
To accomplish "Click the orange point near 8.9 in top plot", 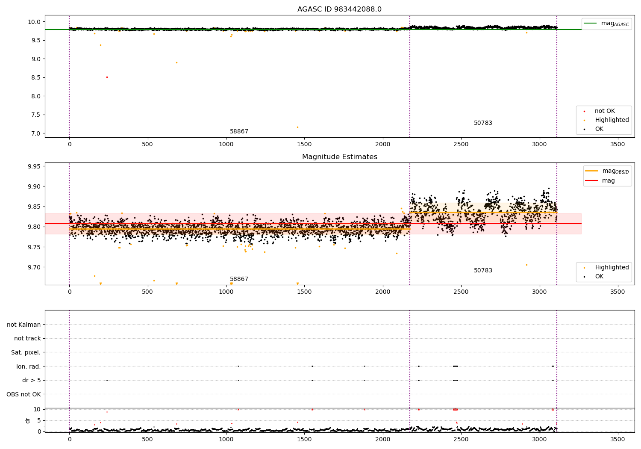I will point(176,62).
